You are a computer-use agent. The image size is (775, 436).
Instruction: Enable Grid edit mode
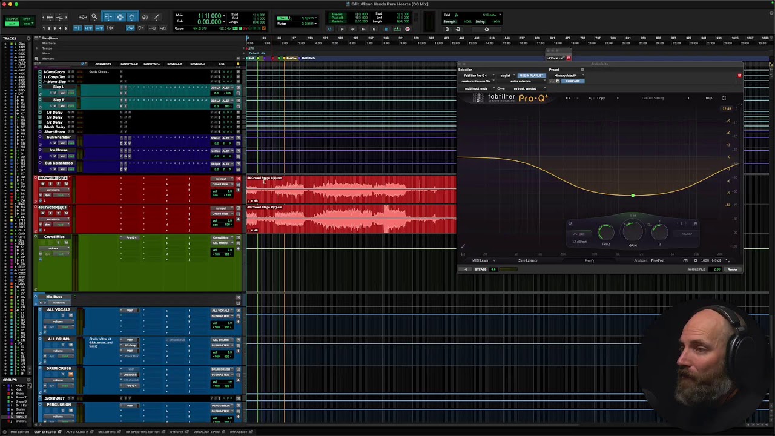pos(26,24)
